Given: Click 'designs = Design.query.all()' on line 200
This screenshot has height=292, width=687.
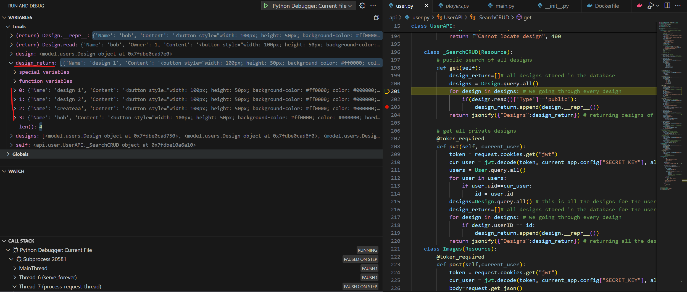Looking at the screenshot, I should tap(494, 83).
